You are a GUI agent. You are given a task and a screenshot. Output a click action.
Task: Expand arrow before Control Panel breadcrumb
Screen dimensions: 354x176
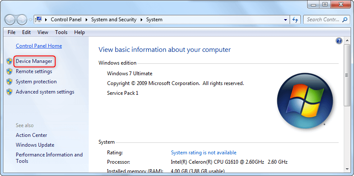click(46, 20)
